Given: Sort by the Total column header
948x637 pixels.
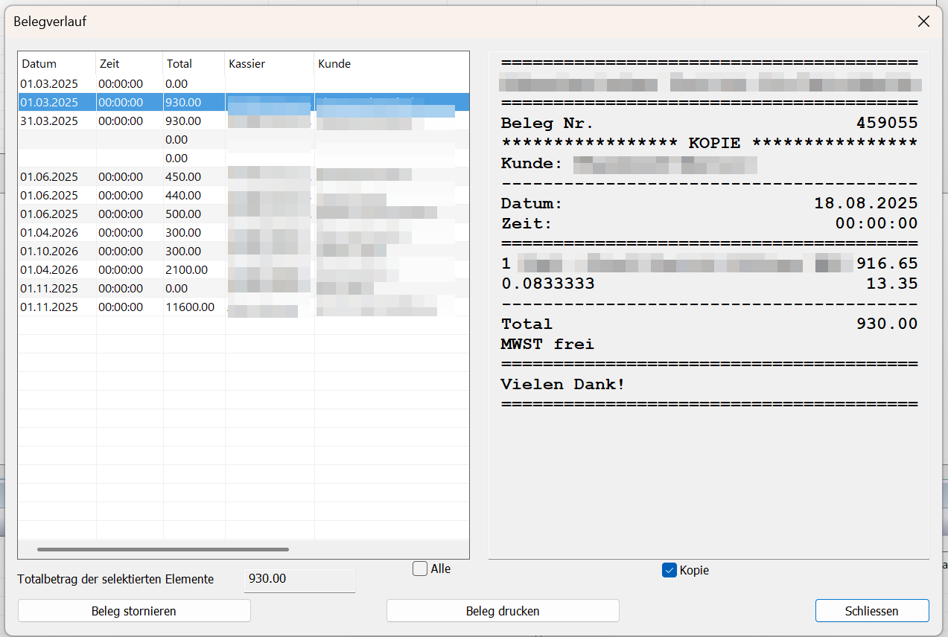Looking at the screenshot, I should [x=194, y=63].
